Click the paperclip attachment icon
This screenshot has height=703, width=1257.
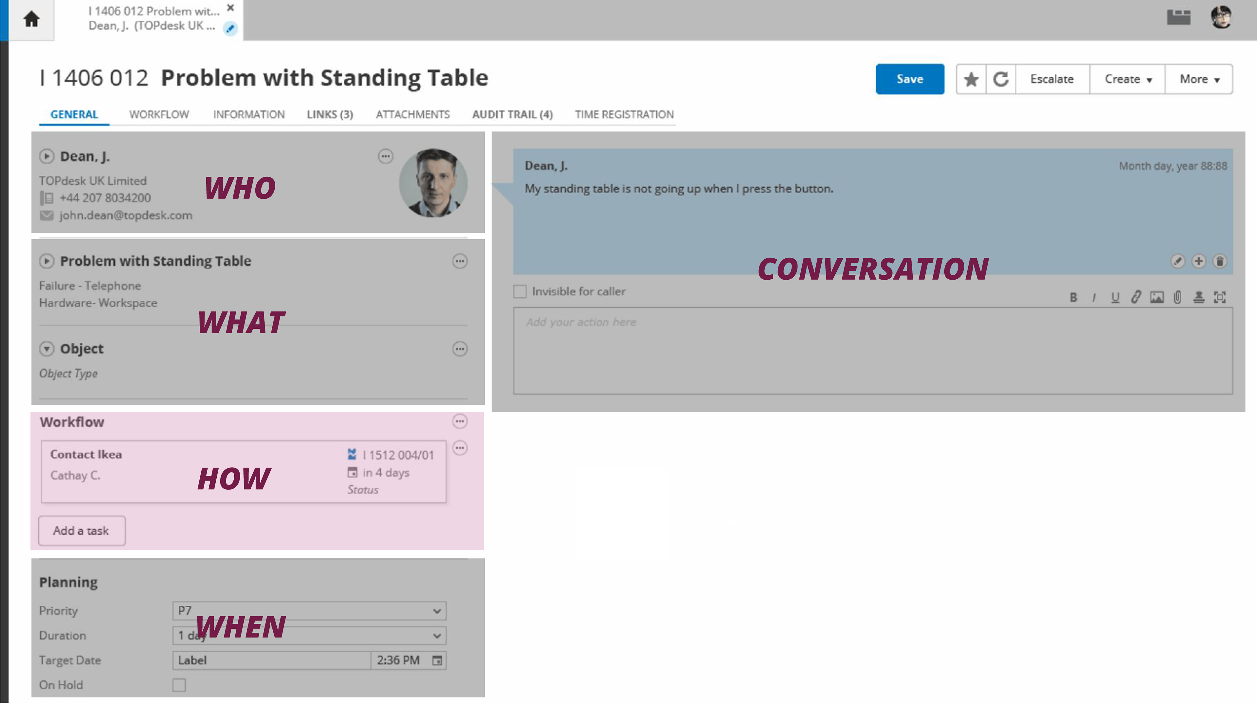1177,297
